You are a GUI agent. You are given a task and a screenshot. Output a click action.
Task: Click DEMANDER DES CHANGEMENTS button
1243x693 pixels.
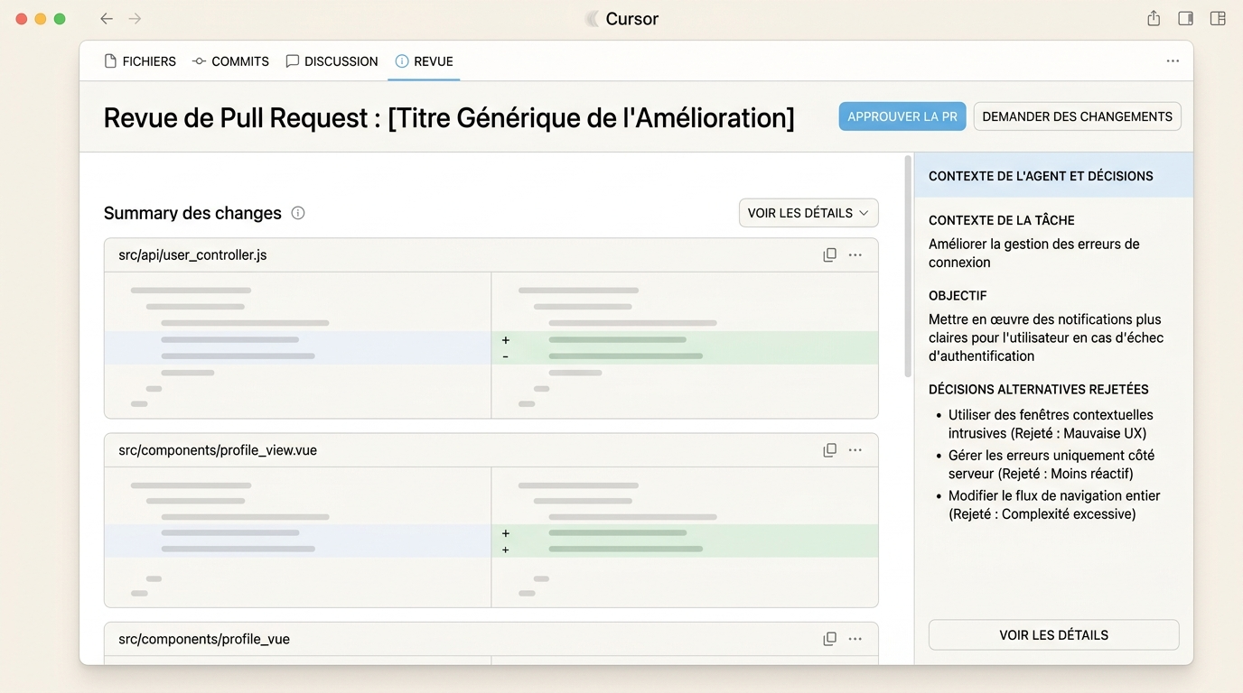(1077, 116)
